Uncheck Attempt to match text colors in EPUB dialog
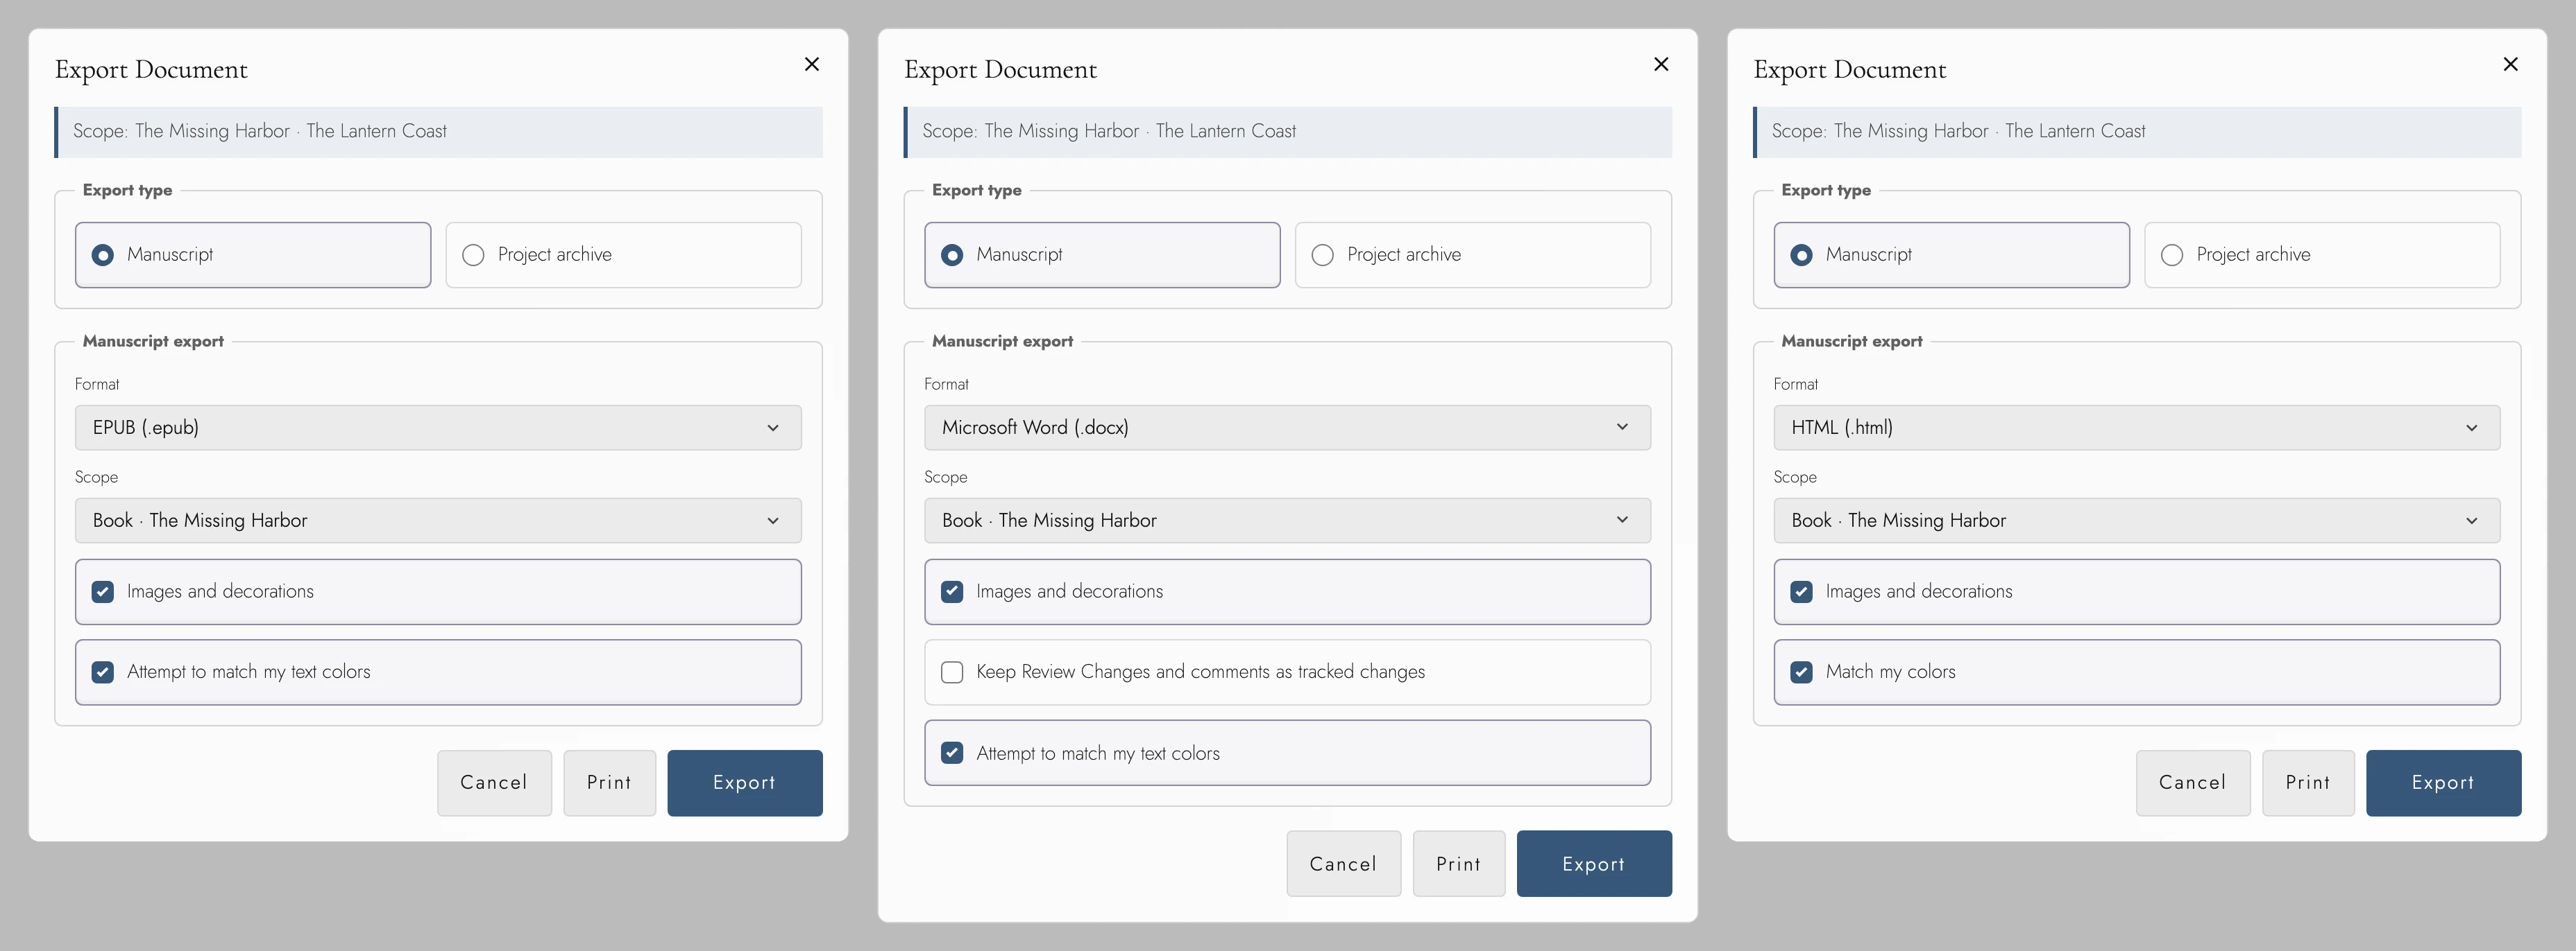Viewport: 2576px width, 951px height. [103, 672]
